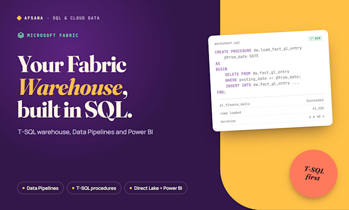Click the T-SQL warehouse, Data Pipelines subtitle
The height and width of the screenshot is (210, 349).
[85, 132]
